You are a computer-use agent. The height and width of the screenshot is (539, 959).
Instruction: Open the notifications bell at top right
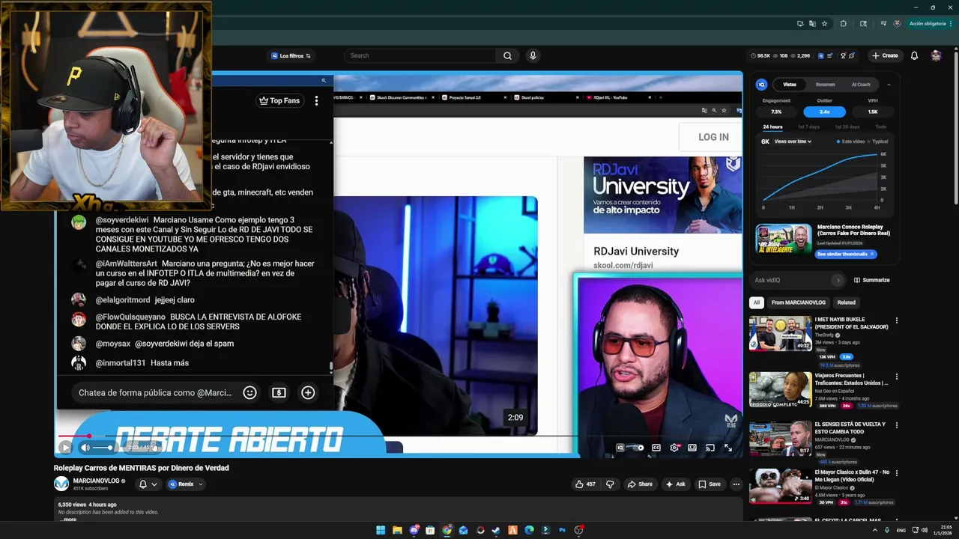click(914, 55)
